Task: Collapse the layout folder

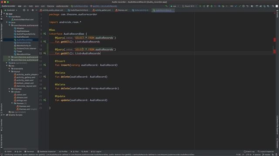Action: [x=10, y=71]
